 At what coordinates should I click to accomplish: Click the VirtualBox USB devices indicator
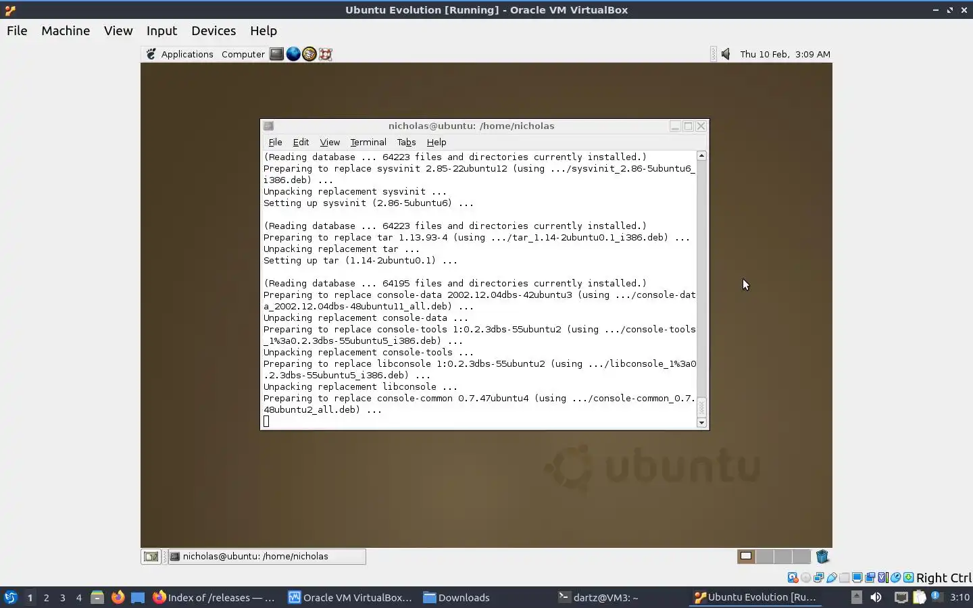pos(831,578)
